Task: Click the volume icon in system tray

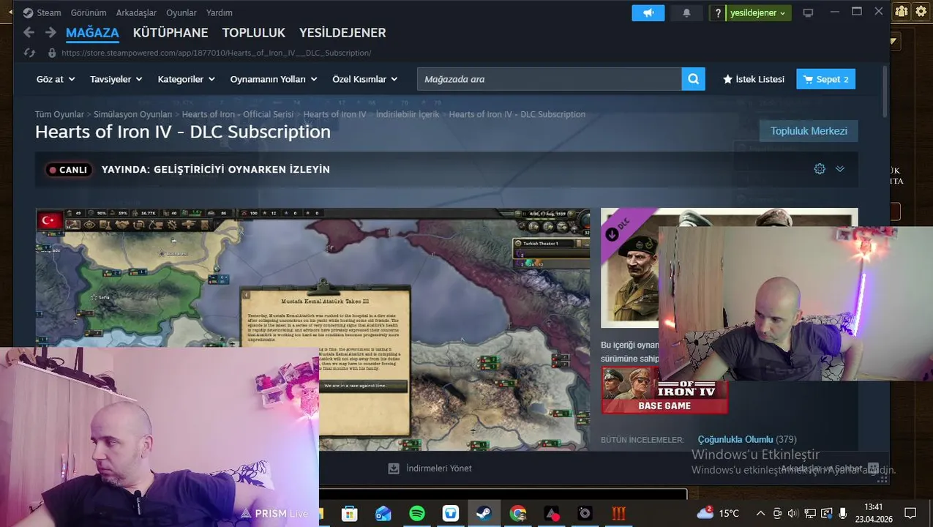Action: coord(793,513)
